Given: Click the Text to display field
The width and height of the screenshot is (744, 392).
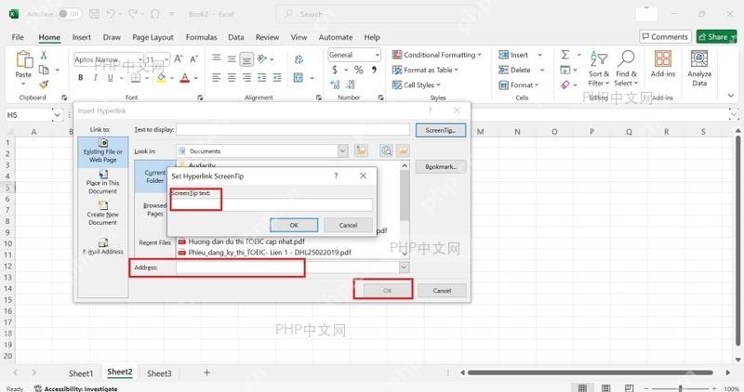Looking at the screenshot, I should pos(293,129).
